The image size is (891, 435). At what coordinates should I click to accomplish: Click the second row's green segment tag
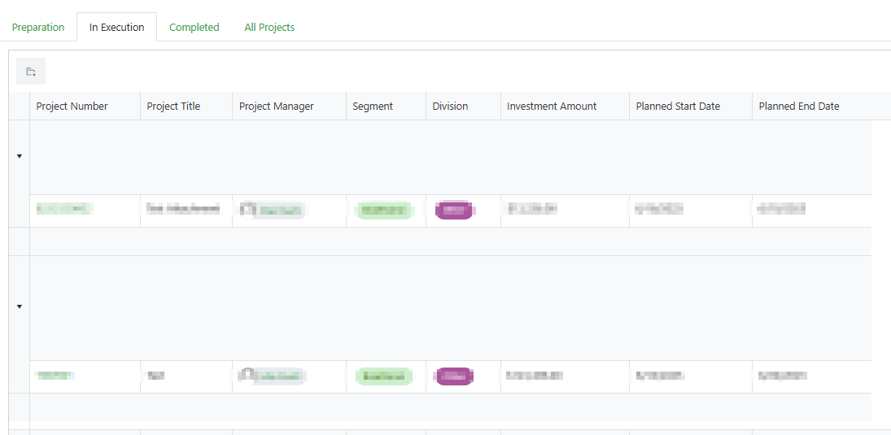(383, 376)
